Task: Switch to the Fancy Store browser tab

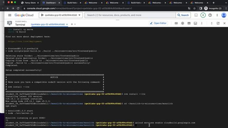Action: click(x=30, y=3)
